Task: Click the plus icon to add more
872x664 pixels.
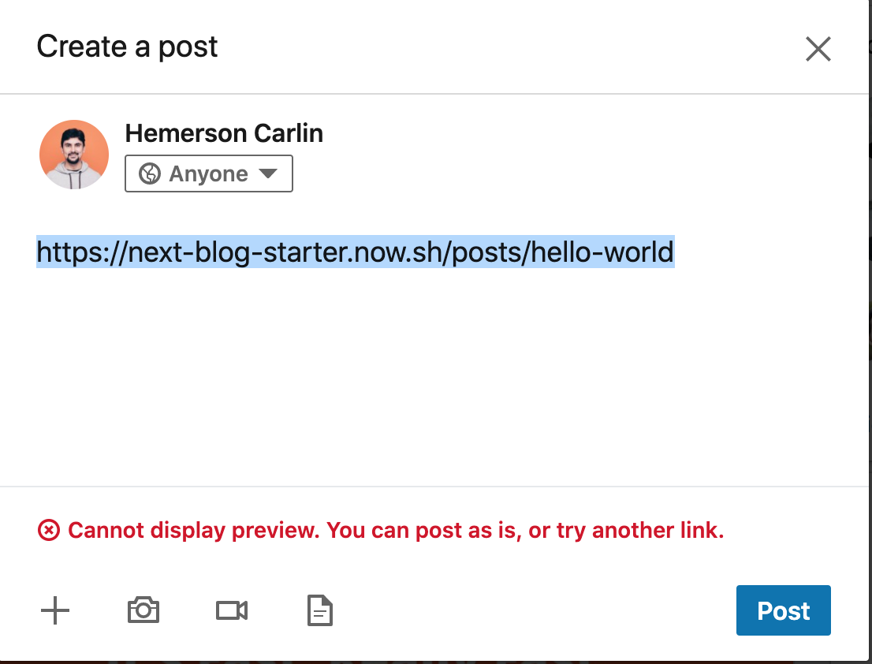Action: (x=55, y=610)
